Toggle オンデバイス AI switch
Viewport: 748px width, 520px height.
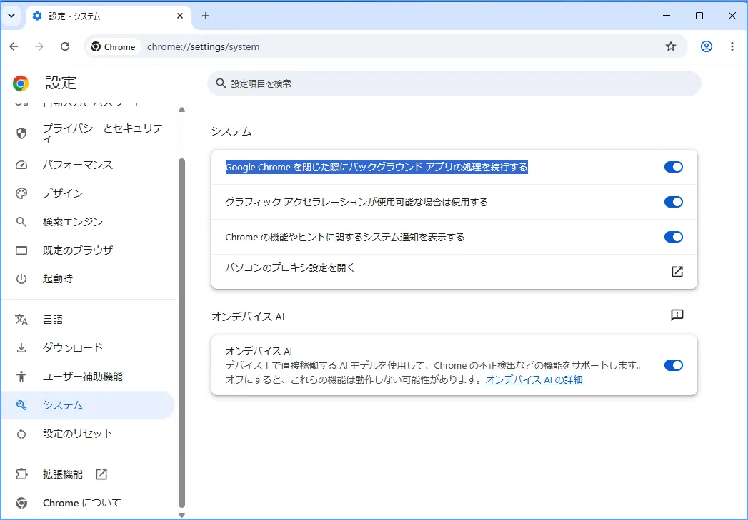674,365
